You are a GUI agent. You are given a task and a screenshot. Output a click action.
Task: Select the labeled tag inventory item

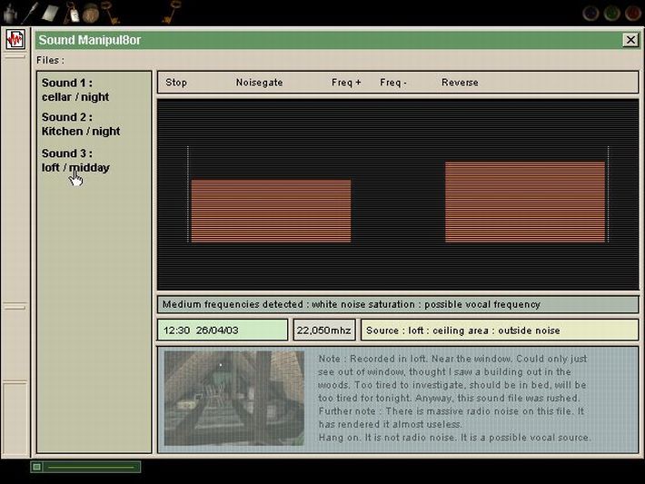73,13
